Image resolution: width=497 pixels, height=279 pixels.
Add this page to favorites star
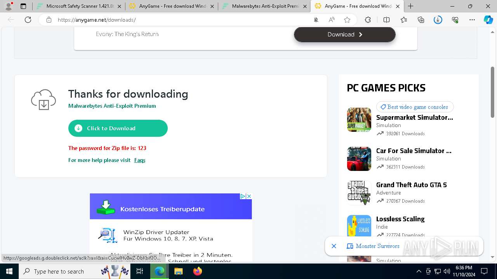point(347,20)
